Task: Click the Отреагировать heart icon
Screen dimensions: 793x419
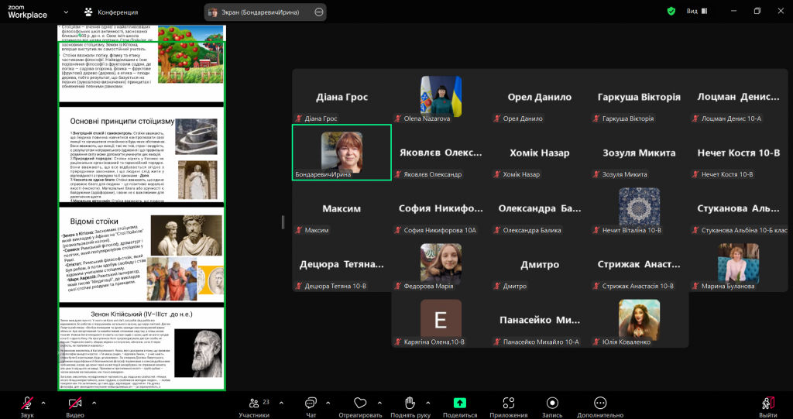Action: [360, 403]
